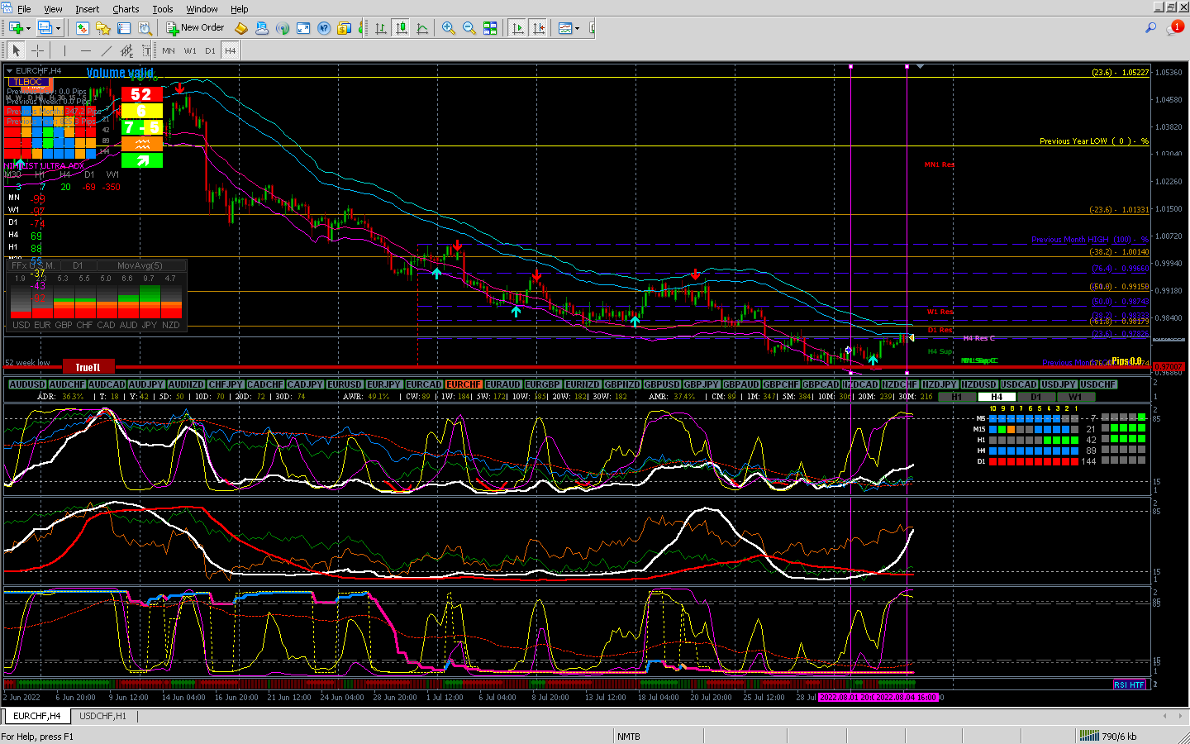Zoom out of the chart

[469, 28]
